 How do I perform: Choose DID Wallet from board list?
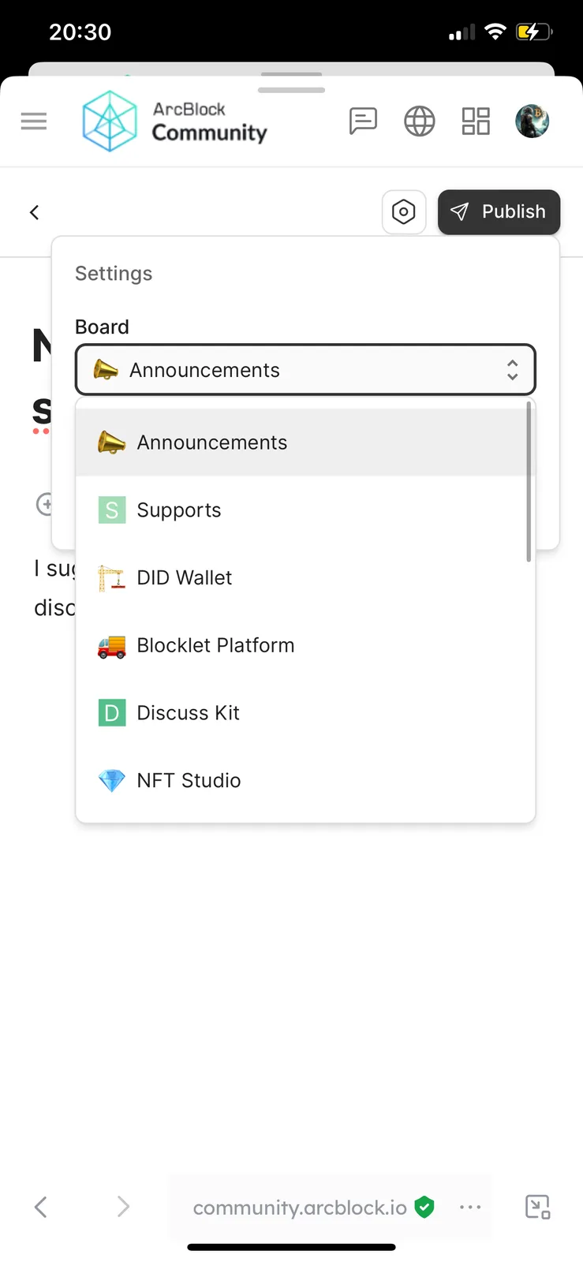pyautogui.click(x=305, y=578)
